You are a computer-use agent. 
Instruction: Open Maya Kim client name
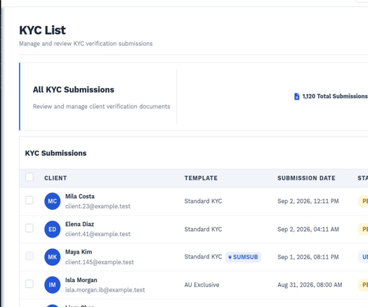pos(79,252)
